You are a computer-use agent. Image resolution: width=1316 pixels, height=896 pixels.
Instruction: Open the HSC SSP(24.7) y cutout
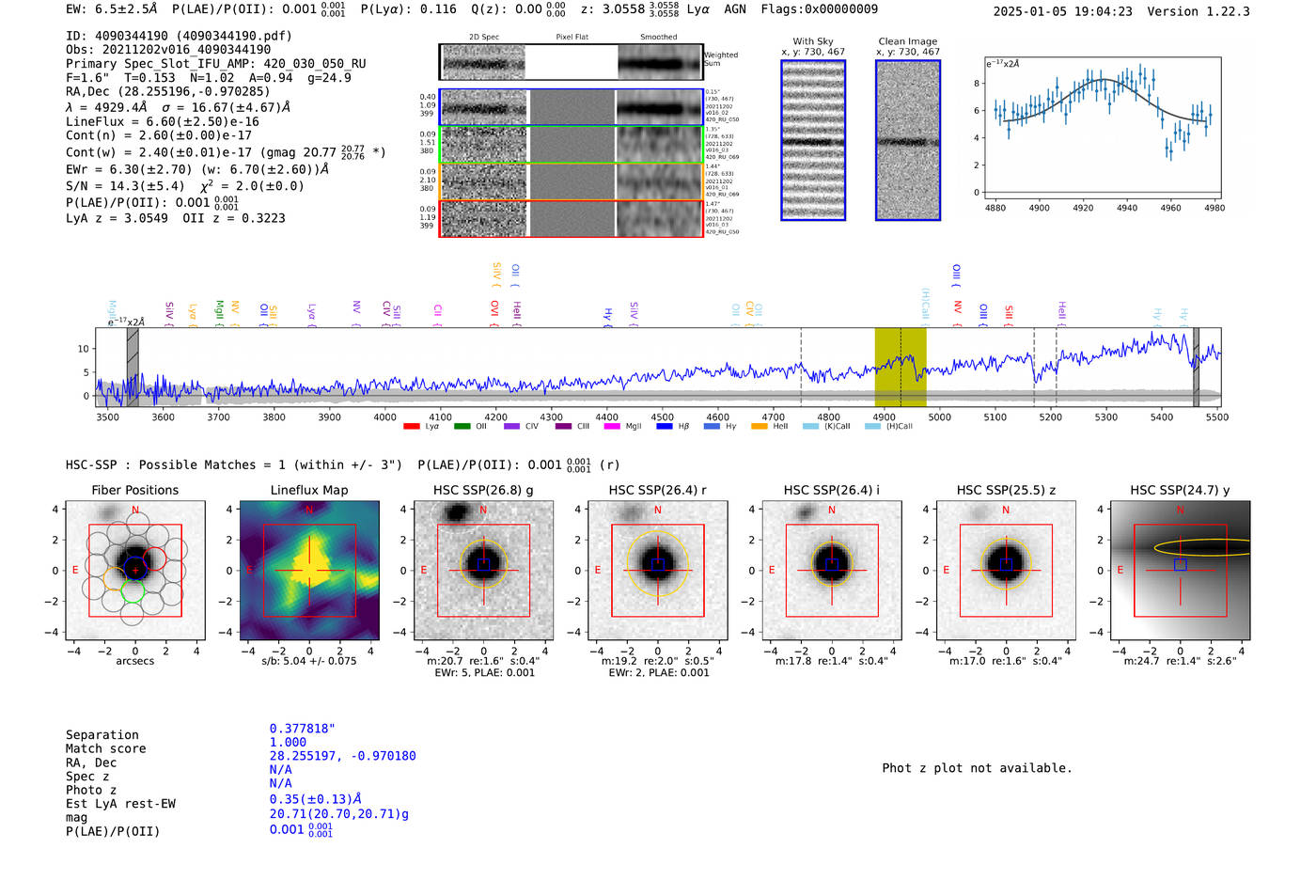click(x=1181, y=571)
